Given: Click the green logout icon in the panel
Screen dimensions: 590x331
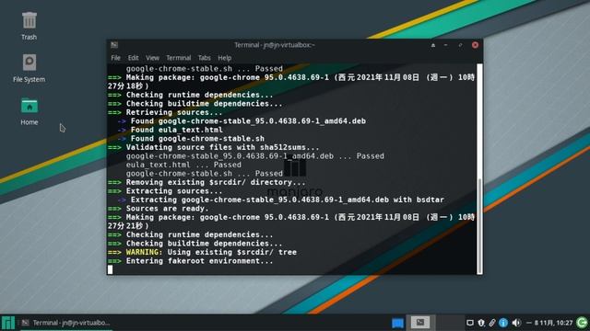Looking at the screenshot, I should point(582,323).
